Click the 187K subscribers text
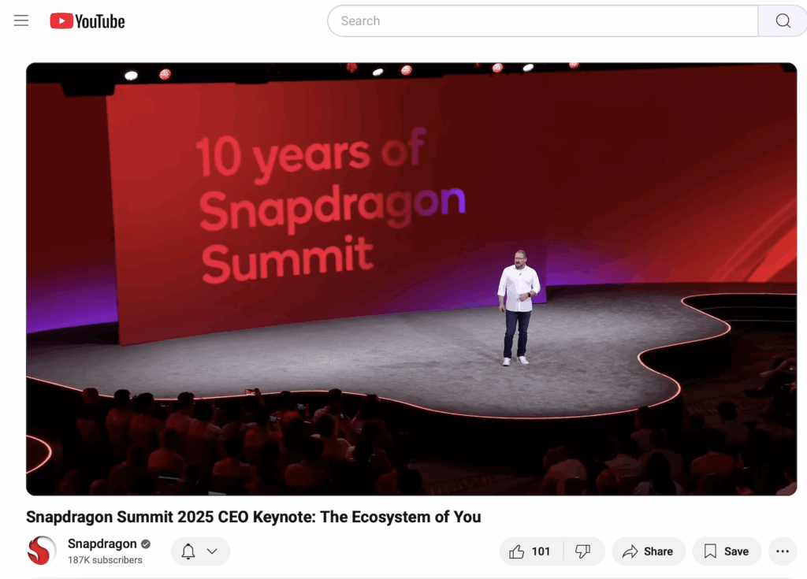807x579 pixels. [105, 560]
